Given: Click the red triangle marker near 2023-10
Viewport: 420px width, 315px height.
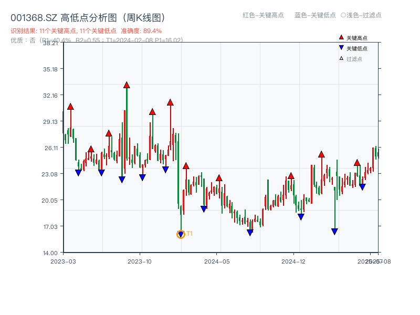Looking at the screenshot, I should point(153,111).
